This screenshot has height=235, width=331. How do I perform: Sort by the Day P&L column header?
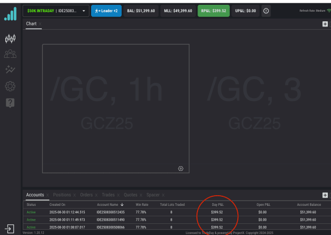(218, 205)
